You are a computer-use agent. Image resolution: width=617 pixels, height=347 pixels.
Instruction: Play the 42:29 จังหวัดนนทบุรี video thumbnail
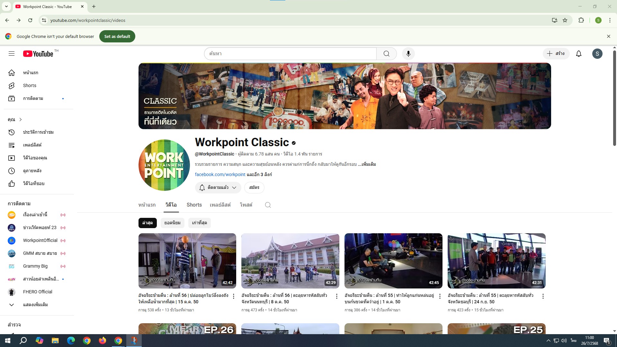290,261
